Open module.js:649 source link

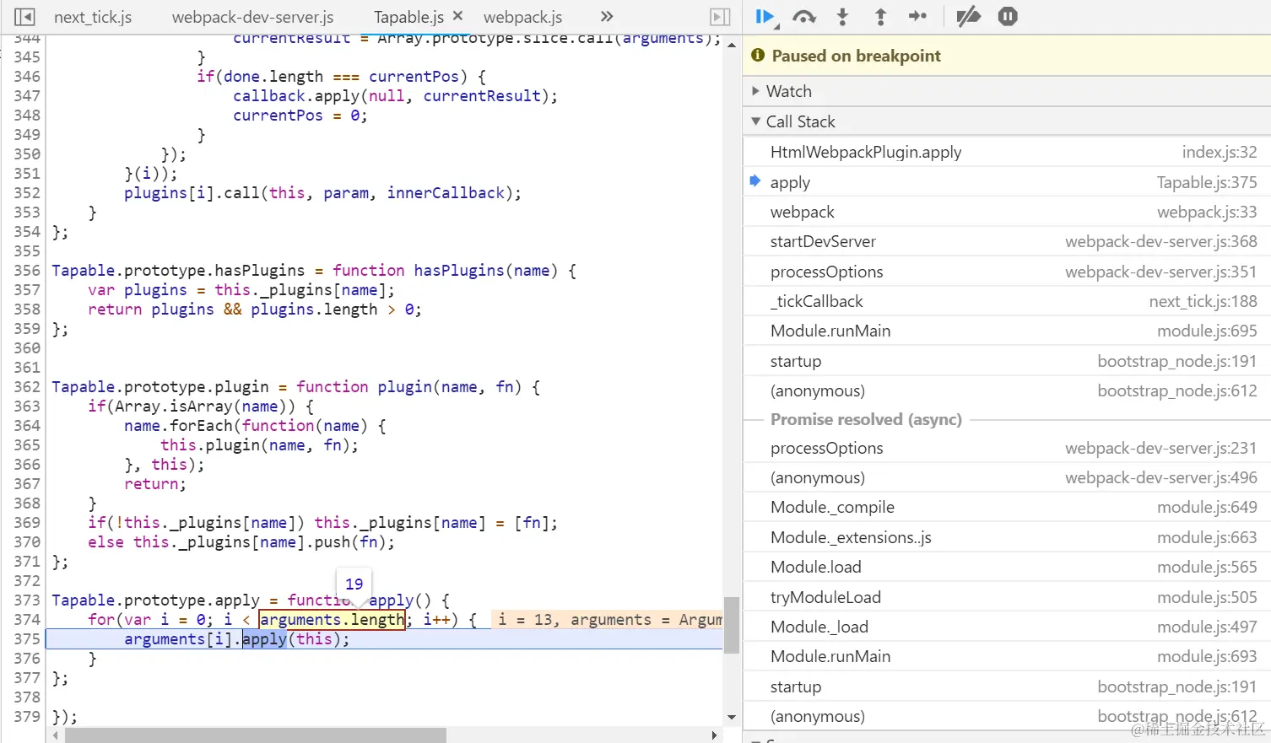pyautogui.click(x=1207, y=507)
